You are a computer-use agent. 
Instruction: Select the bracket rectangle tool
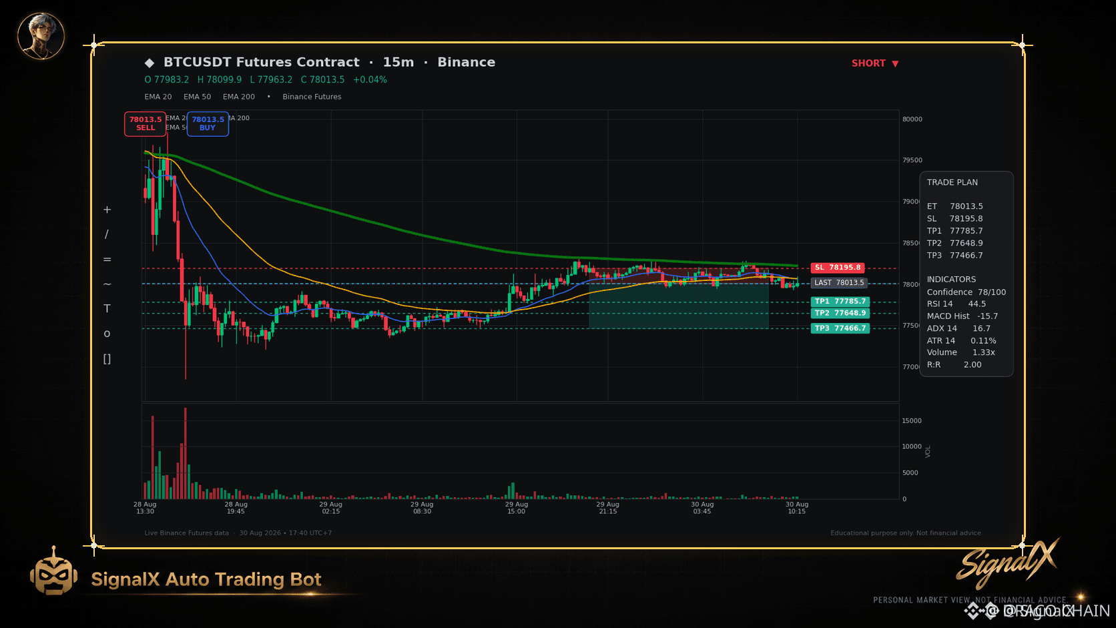(x=107, y=359)
